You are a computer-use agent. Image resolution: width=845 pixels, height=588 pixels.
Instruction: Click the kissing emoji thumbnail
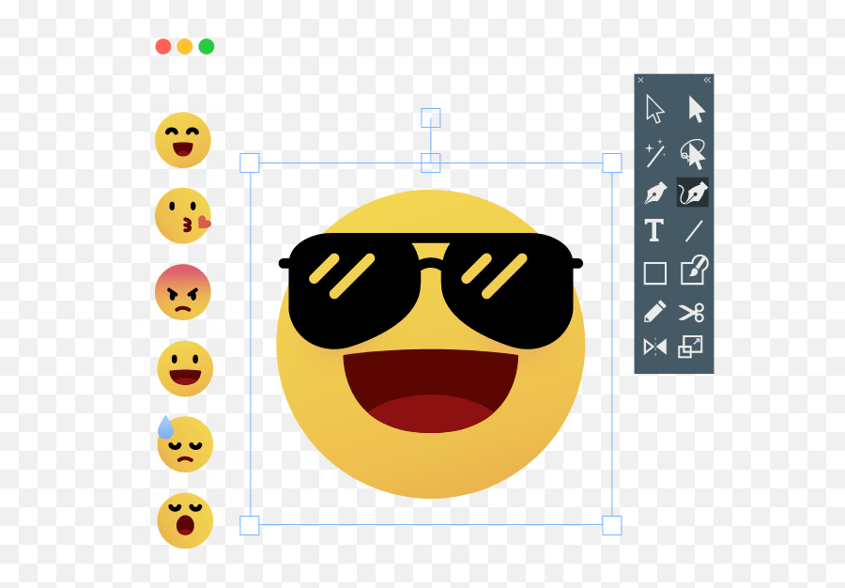pos(184,215)
